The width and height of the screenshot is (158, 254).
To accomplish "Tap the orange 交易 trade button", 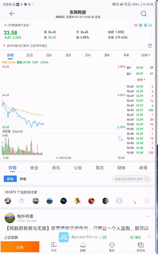I will [x=20, y=247].
